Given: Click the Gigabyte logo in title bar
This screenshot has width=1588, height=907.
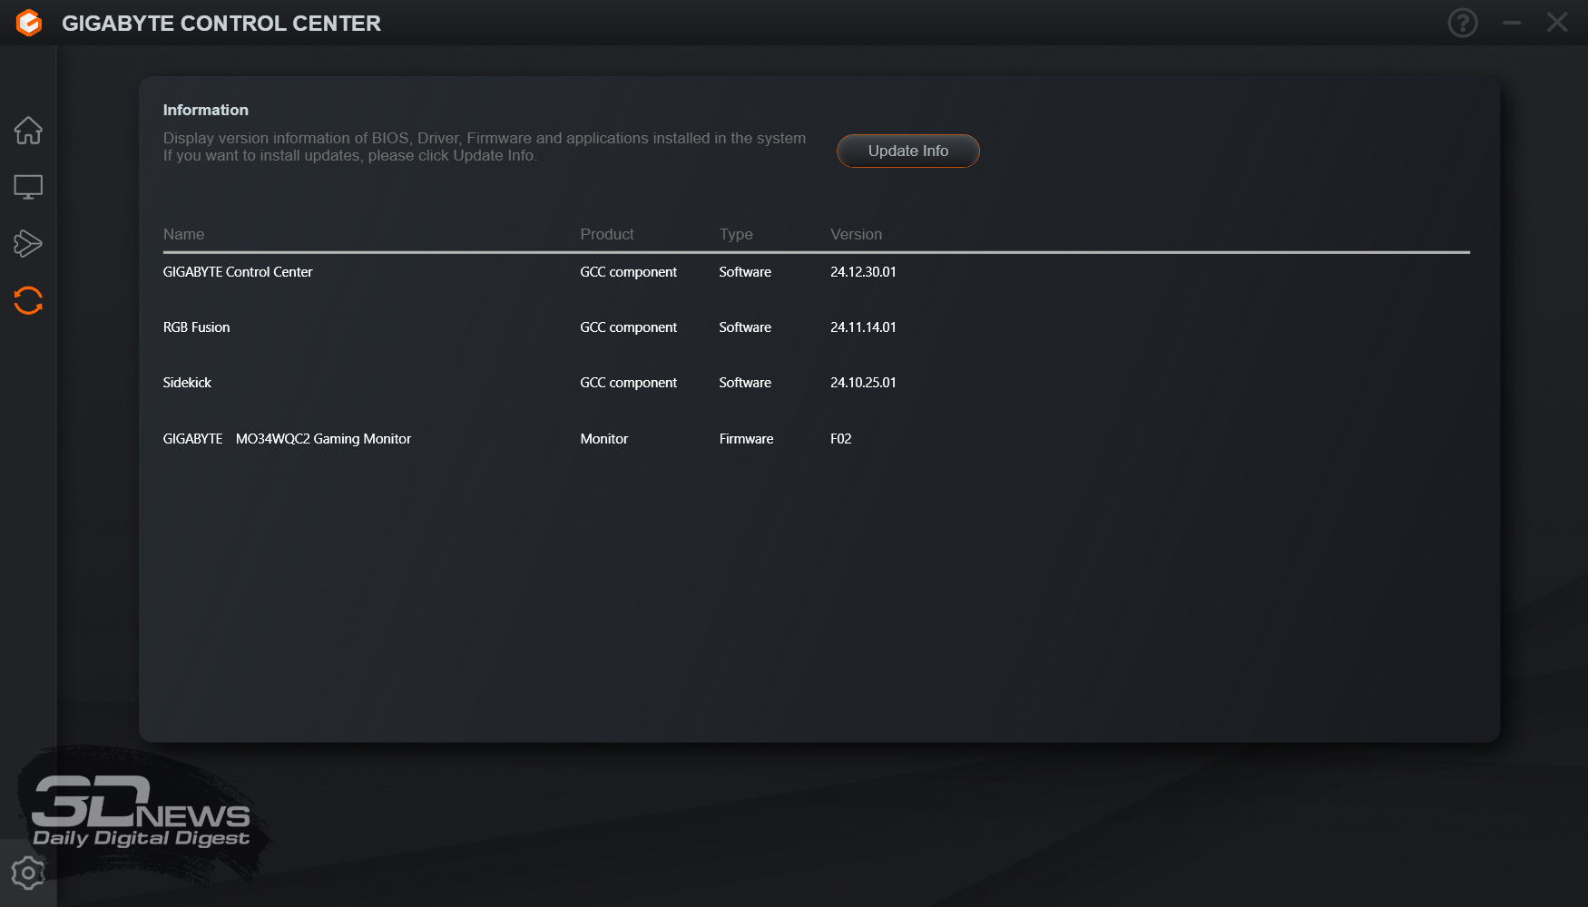Looking at the screenshot, I should 29,23.
